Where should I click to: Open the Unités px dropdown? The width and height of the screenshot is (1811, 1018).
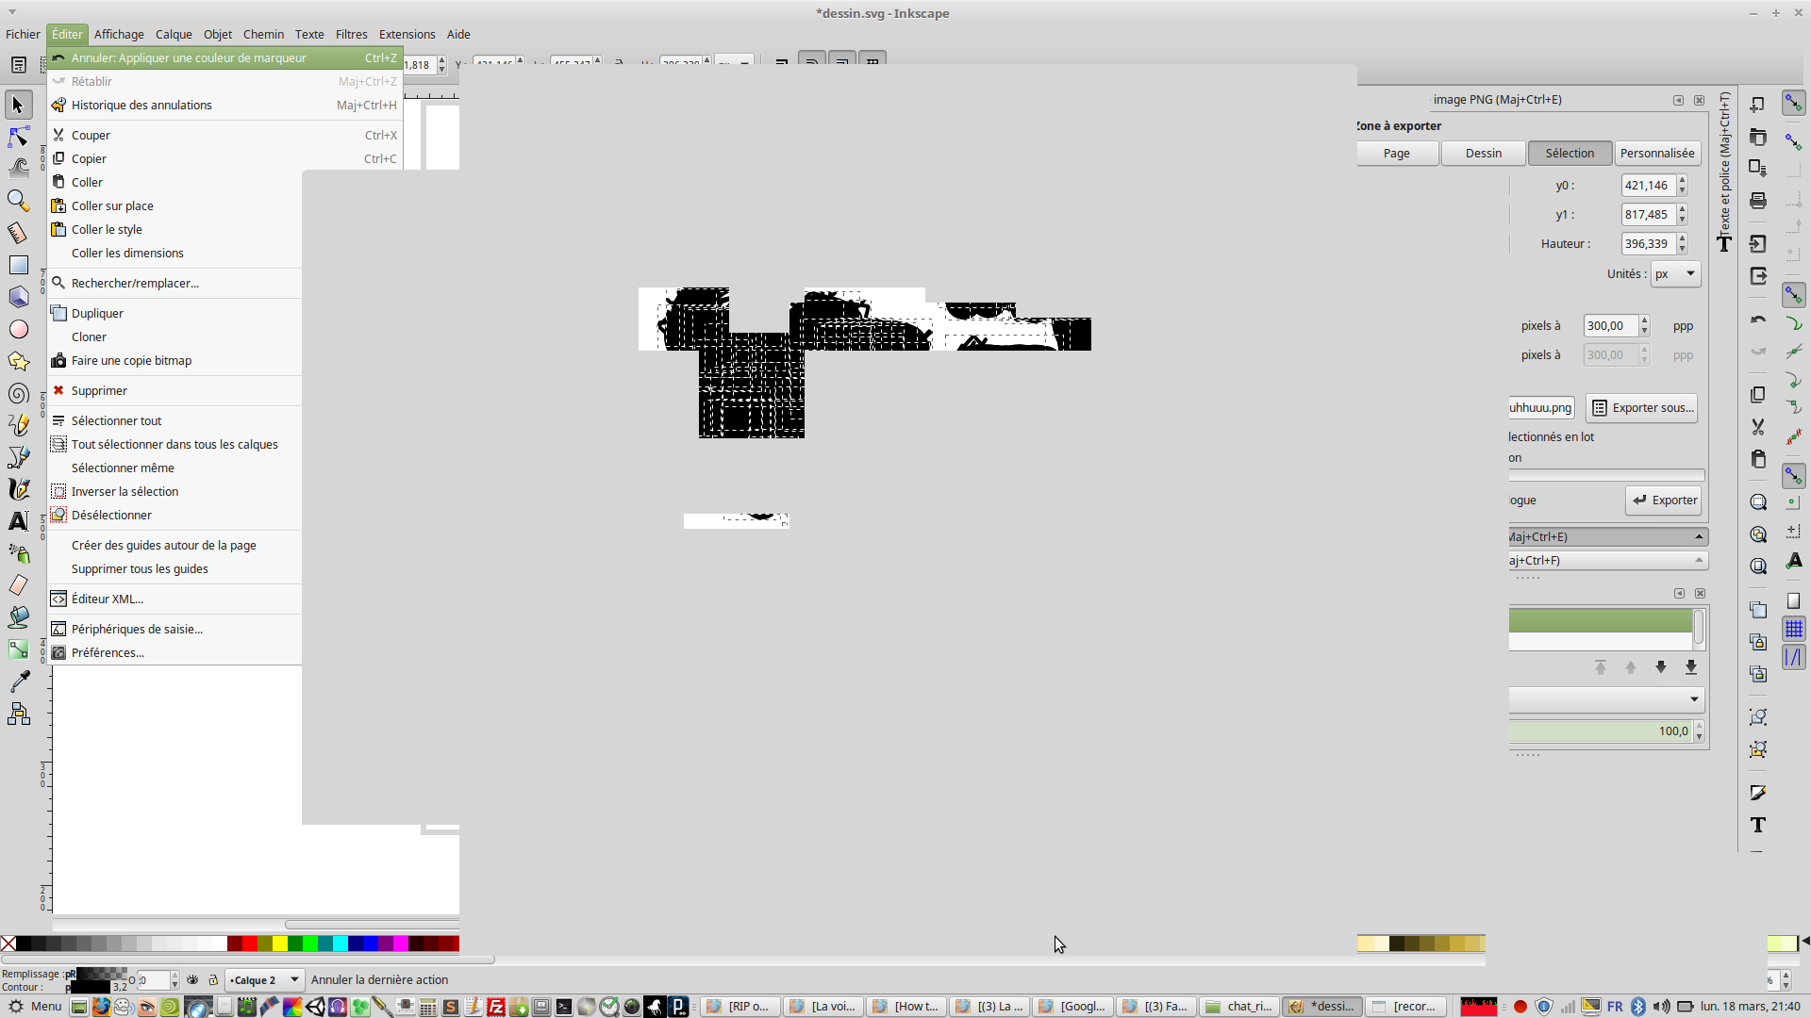[x=1675, y=274]
